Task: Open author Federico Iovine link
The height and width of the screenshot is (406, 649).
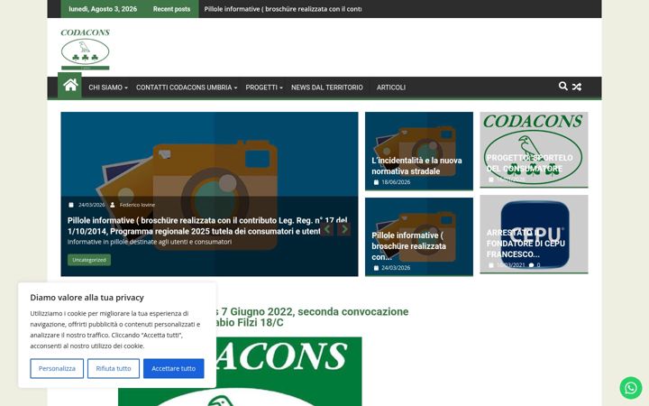Action: (x=137, y=205)
